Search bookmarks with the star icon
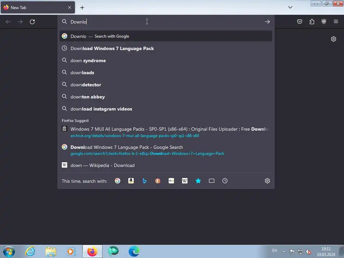This screenshot has width=344, height=258. 198,181
